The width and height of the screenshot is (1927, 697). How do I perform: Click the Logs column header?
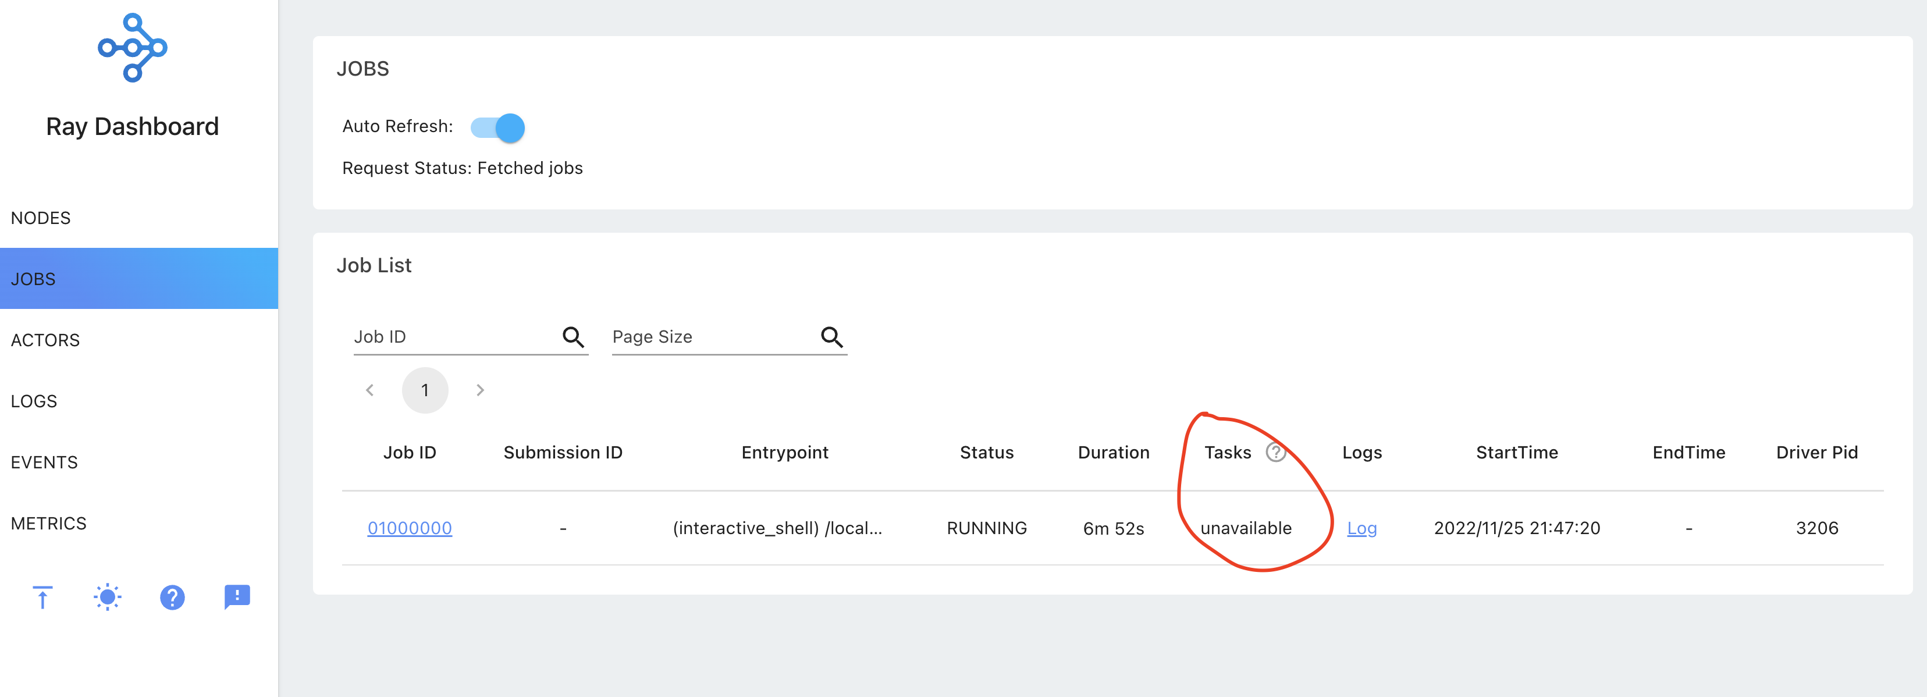click(1361, 453)
